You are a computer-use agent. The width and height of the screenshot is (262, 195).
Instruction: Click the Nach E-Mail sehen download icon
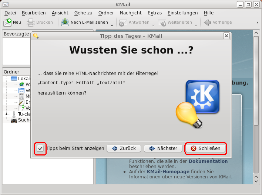[65, 23]
